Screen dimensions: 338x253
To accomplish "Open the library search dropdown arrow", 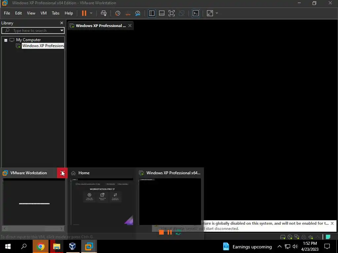I will [62, 31].
